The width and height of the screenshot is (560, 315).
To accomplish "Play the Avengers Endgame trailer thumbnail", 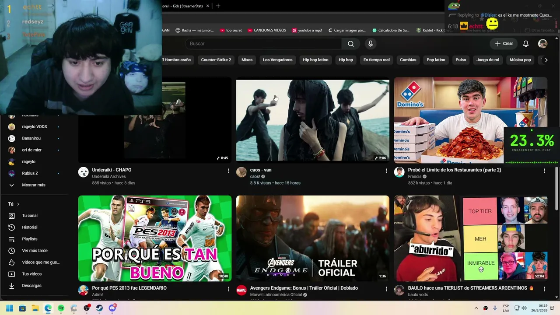I will [x=313, y=238].
